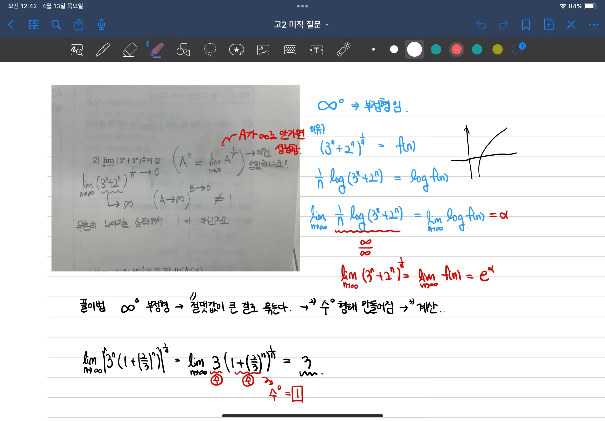
Task: Open the keyboard typing tool
Action: 290,50
